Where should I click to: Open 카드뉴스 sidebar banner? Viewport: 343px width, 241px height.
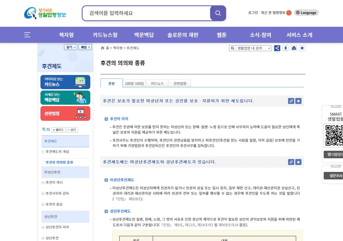click(65, 82)
